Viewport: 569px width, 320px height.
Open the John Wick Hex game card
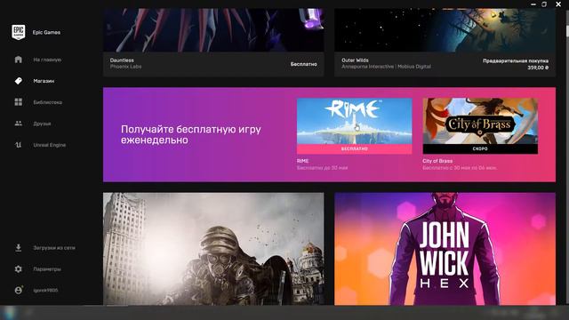[x=445, y=249]
